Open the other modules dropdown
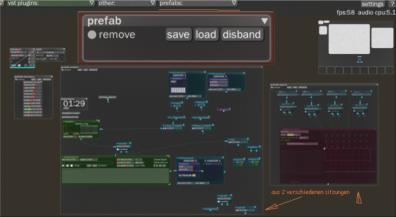This screenshot has width=396, height=217. point(127,3)
